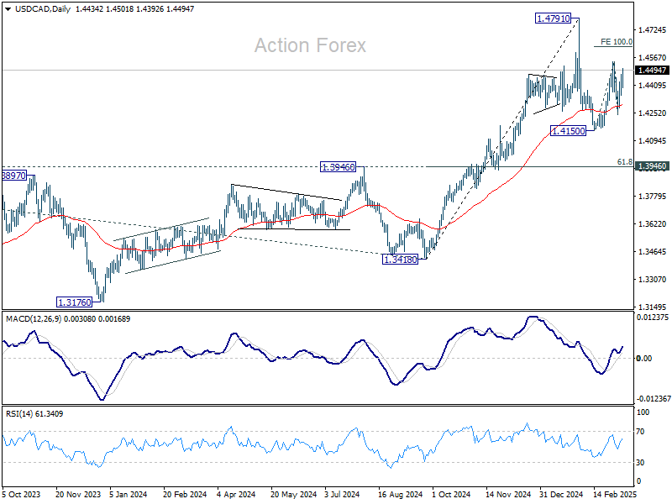Select the RSI 70 level label
This screenshot has height=504, width=672.
(x=640, y=432)
